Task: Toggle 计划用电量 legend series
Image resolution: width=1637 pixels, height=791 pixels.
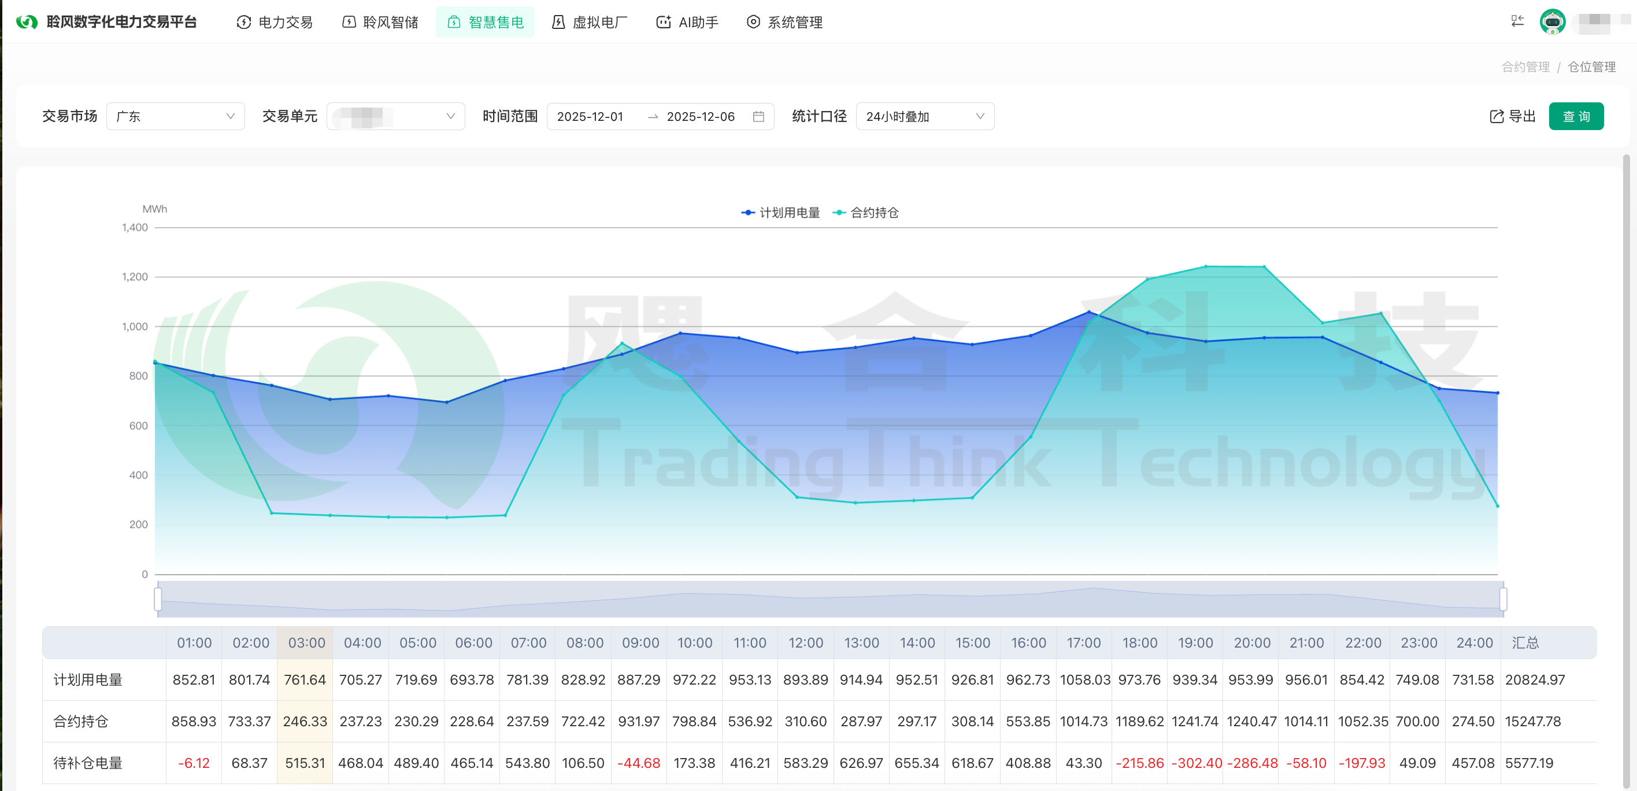Action: click(781, 212)
